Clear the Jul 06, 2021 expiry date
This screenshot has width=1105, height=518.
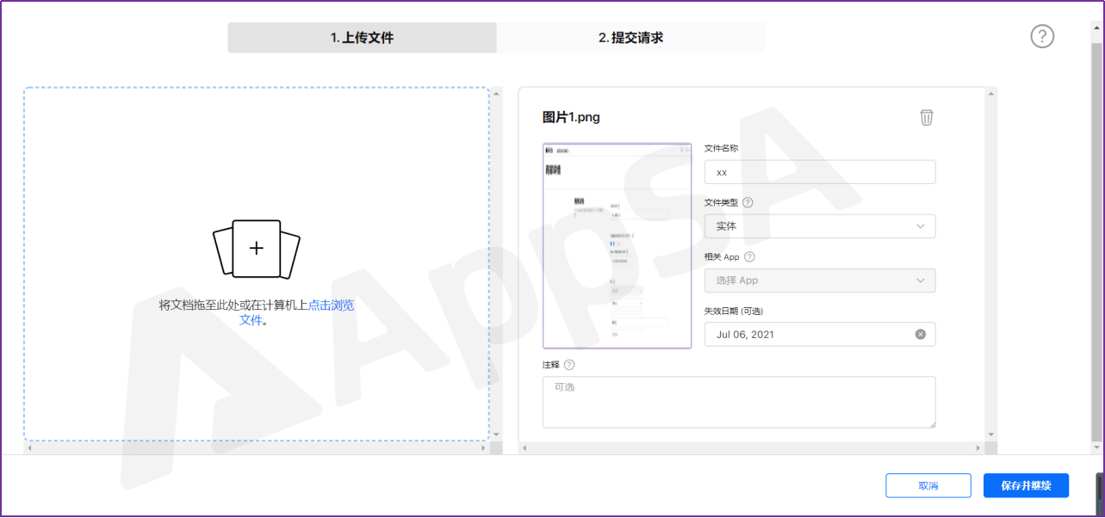pos(920,334)
